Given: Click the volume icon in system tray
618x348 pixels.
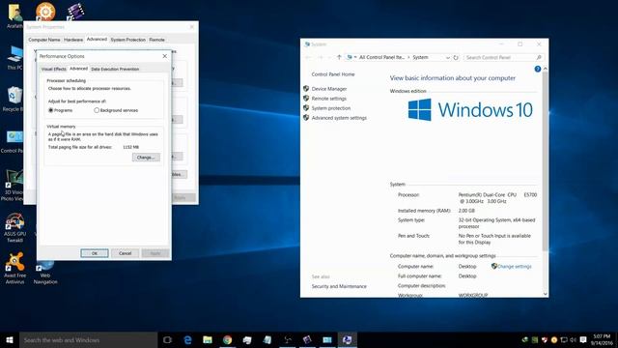Looking at the screenshot, I should pos(573,339).
